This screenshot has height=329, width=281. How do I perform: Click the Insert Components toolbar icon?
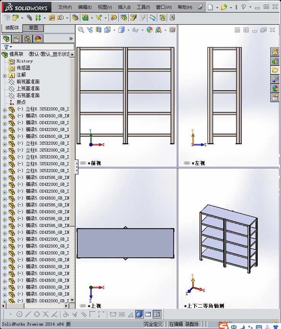coord(15,18)
